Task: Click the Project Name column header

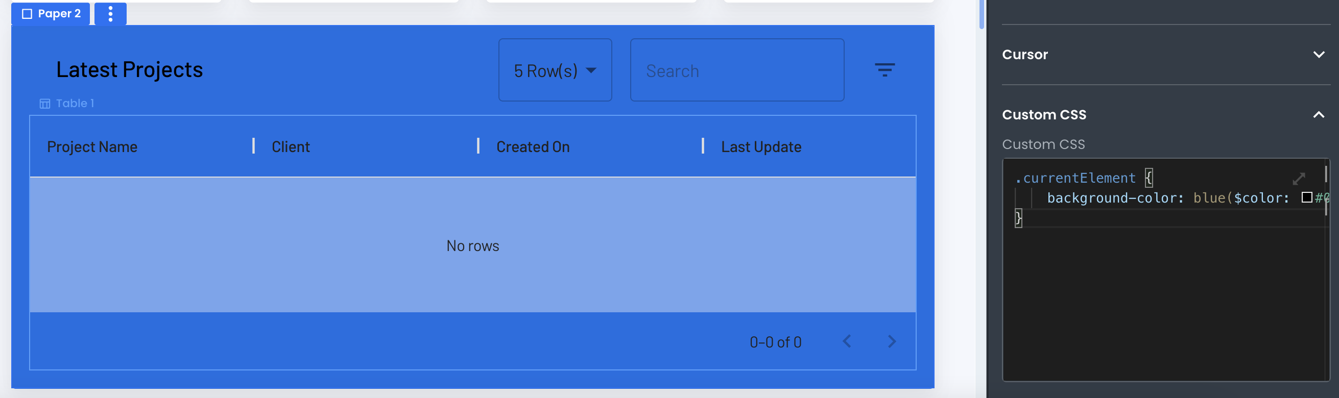Action: (92, 147)
